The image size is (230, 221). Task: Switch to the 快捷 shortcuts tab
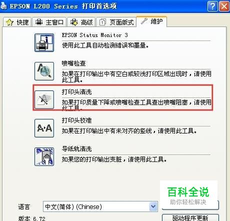click(x=17, y=22)
